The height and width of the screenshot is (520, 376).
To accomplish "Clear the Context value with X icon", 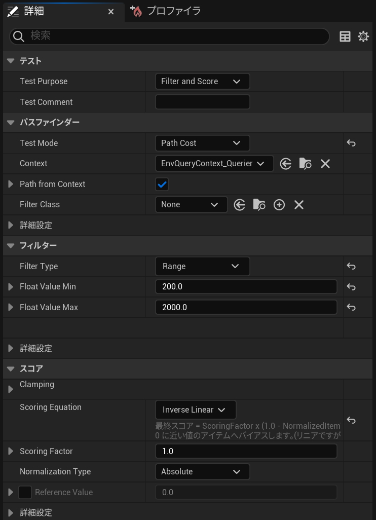I will click(325, 164).
